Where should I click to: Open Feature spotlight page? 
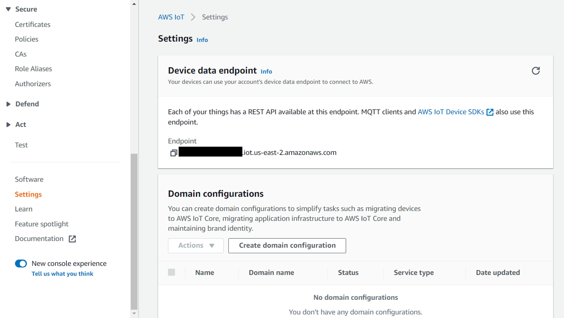tap(42, 224)
